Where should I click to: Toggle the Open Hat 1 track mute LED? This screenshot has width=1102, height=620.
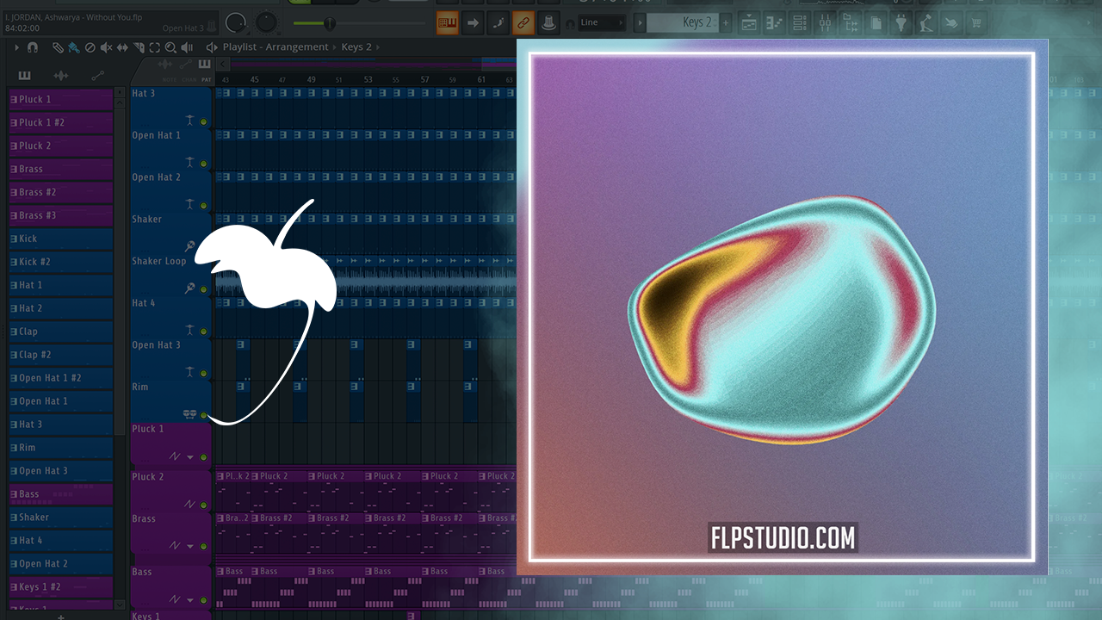(204, 164)
